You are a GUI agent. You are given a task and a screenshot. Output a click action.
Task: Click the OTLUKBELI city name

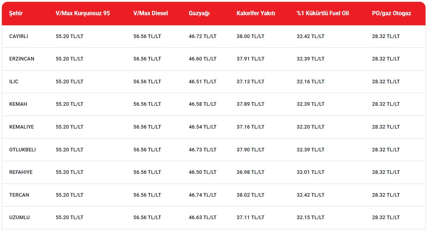22,150
